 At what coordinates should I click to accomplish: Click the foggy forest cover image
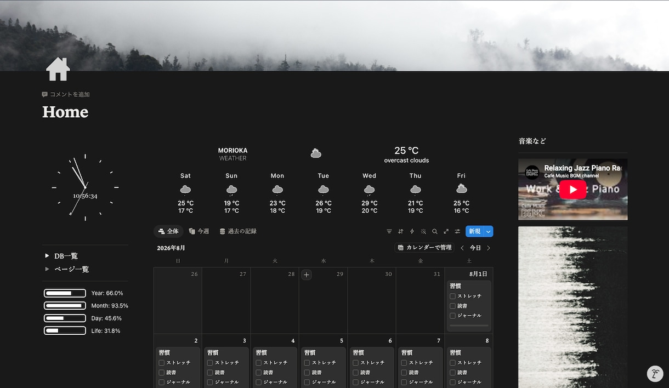pyautogui.click(x=334, y=36)
